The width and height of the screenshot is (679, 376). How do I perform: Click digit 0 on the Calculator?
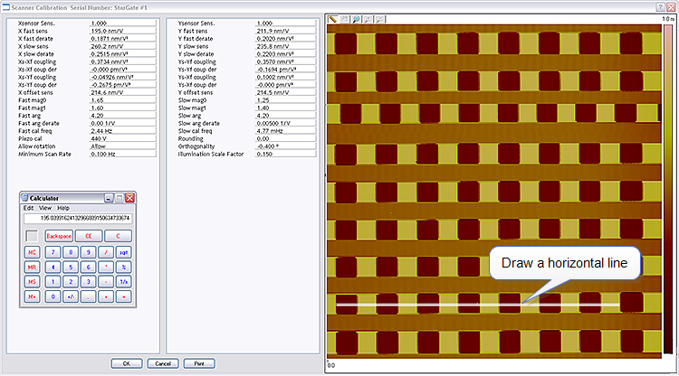pos(53,296)
